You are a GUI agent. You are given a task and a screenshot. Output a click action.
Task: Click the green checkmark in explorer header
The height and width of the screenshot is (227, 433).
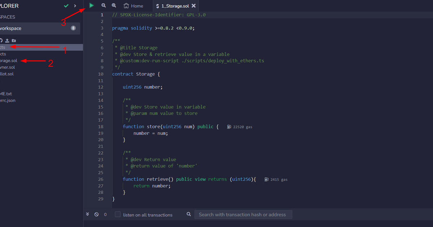66,6
